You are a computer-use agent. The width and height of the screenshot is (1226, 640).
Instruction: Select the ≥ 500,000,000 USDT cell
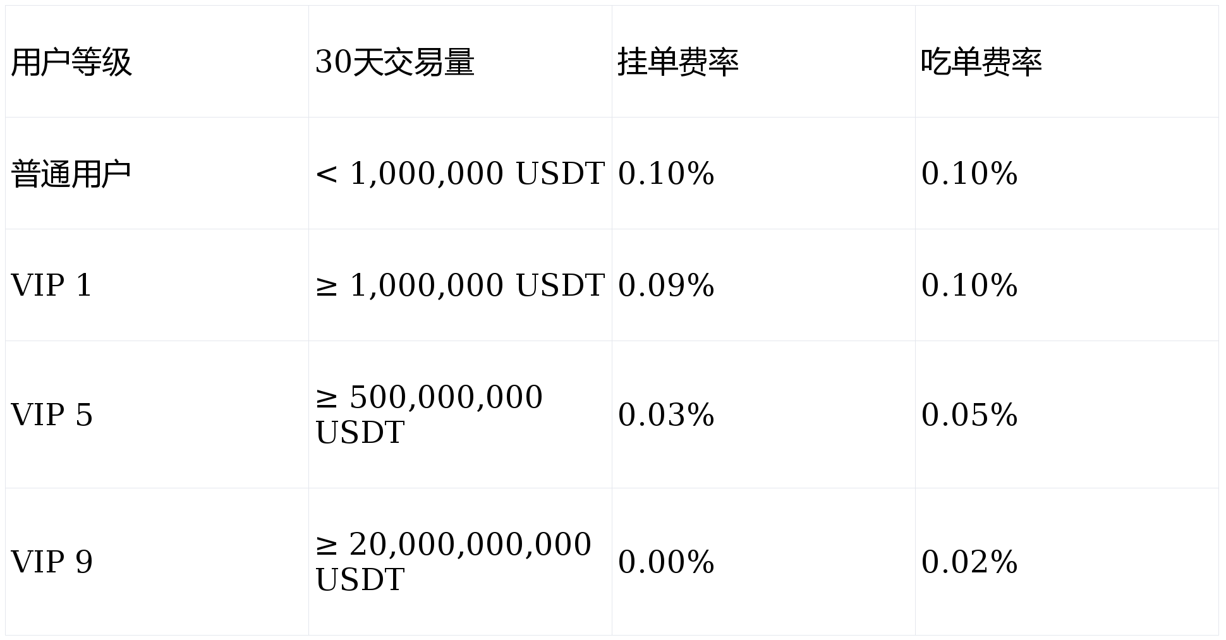pyautogui.click(x=428, y=414)
